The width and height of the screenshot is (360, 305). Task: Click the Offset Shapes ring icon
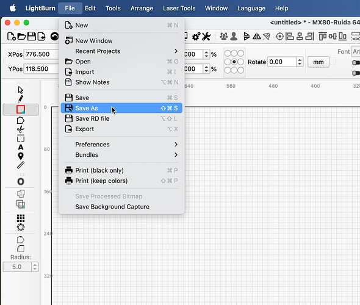21,182
